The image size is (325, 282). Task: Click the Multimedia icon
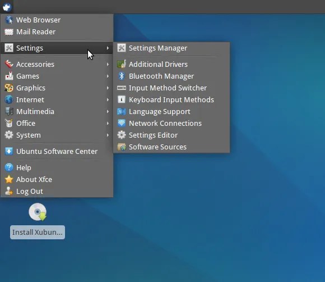pyautogui.click(x=9, y=112)
